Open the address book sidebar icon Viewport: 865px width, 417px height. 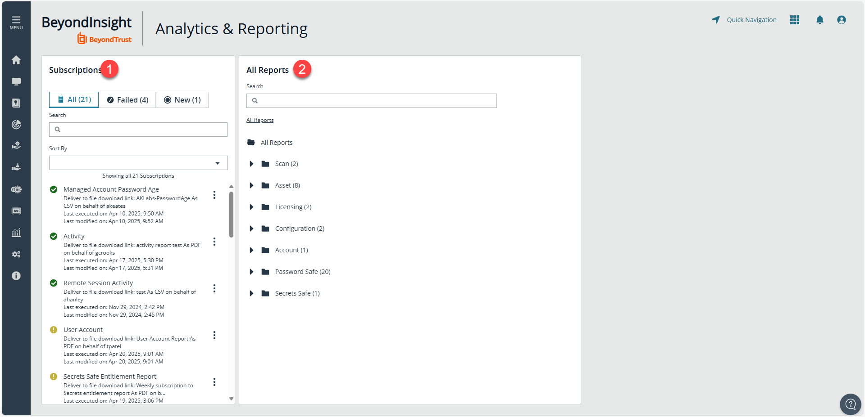point(16,103)
